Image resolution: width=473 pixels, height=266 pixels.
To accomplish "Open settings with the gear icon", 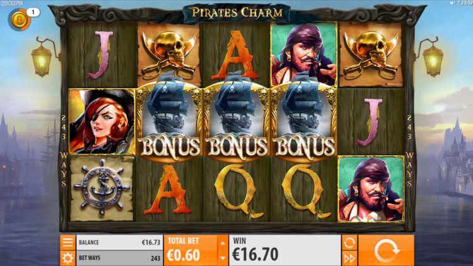I will click(67, 258).
